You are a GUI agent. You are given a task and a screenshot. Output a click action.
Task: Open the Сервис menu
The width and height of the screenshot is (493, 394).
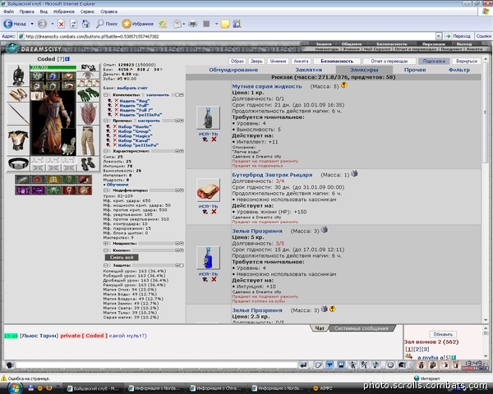click(x=87, y=11)
